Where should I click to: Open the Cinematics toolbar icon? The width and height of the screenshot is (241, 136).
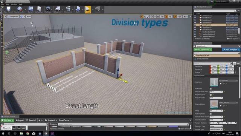click(68, 9)
